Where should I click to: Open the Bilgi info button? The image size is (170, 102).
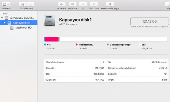(168, 4)
